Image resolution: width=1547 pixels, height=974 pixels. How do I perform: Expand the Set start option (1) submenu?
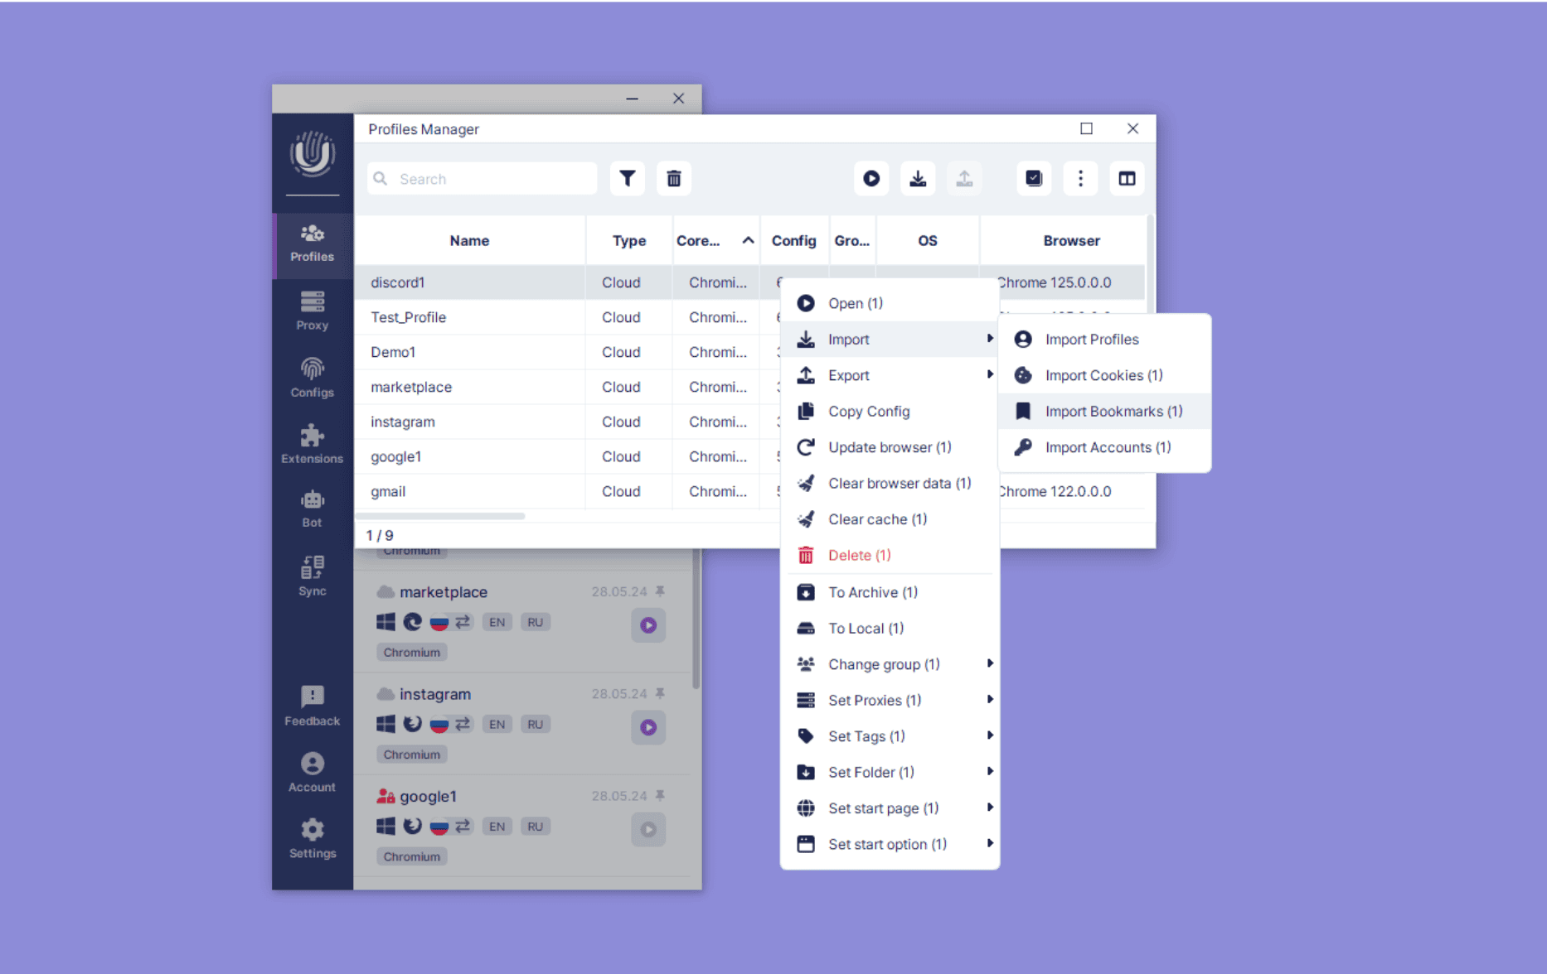point(890,845)
